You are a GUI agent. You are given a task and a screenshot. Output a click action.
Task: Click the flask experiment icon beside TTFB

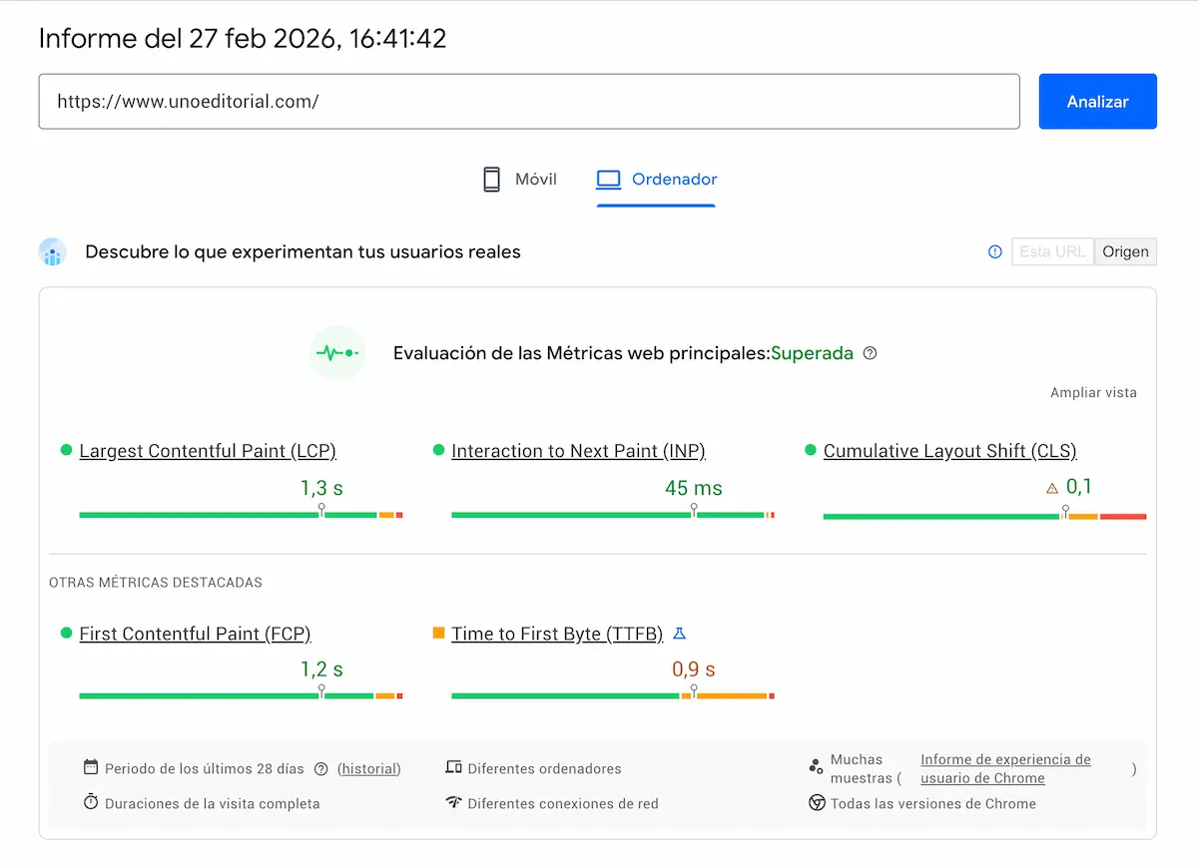coord(681,633)
